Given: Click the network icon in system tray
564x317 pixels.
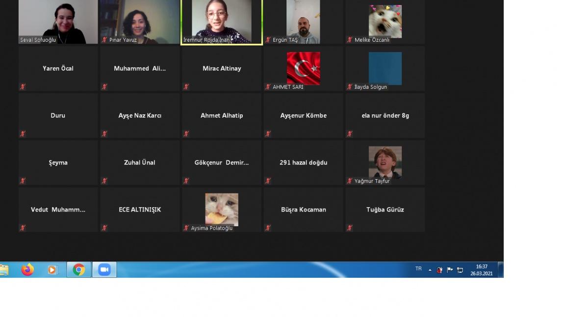Looking at the screenshot, I should [460, 269].
